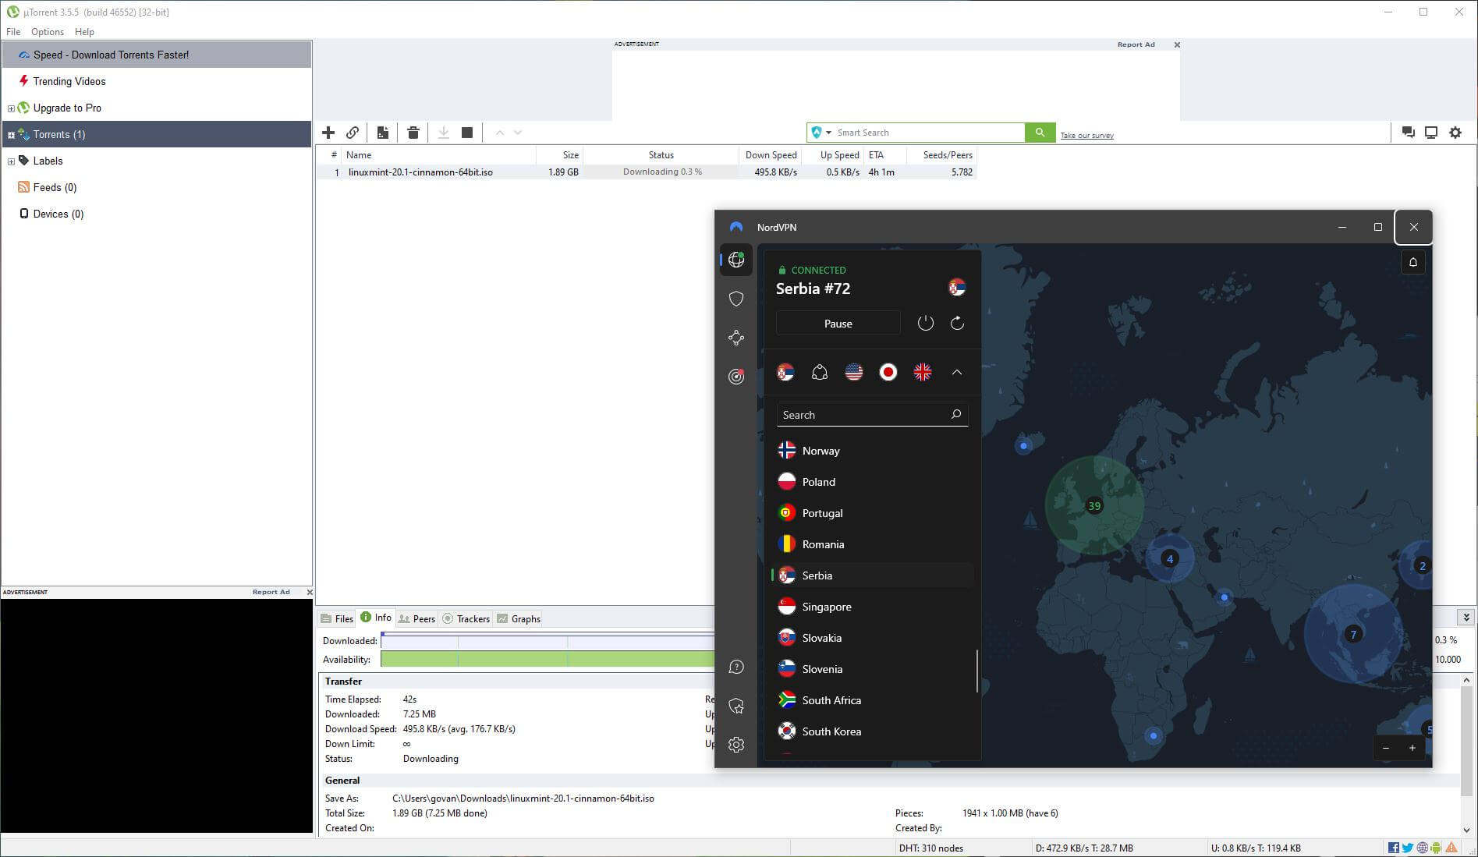Image resolution: width=1478 pixels, height=857 pixels.
Task: Select Norway in NordVPN country list
Action: coord(872,451)
